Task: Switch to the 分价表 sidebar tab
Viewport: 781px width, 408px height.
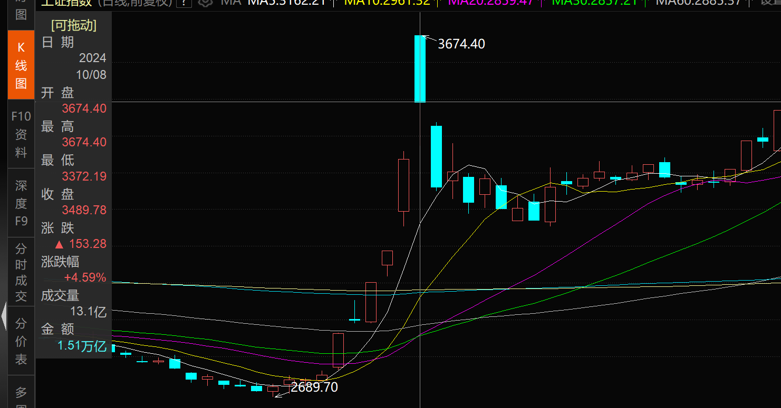Action: tap(21, 341)
